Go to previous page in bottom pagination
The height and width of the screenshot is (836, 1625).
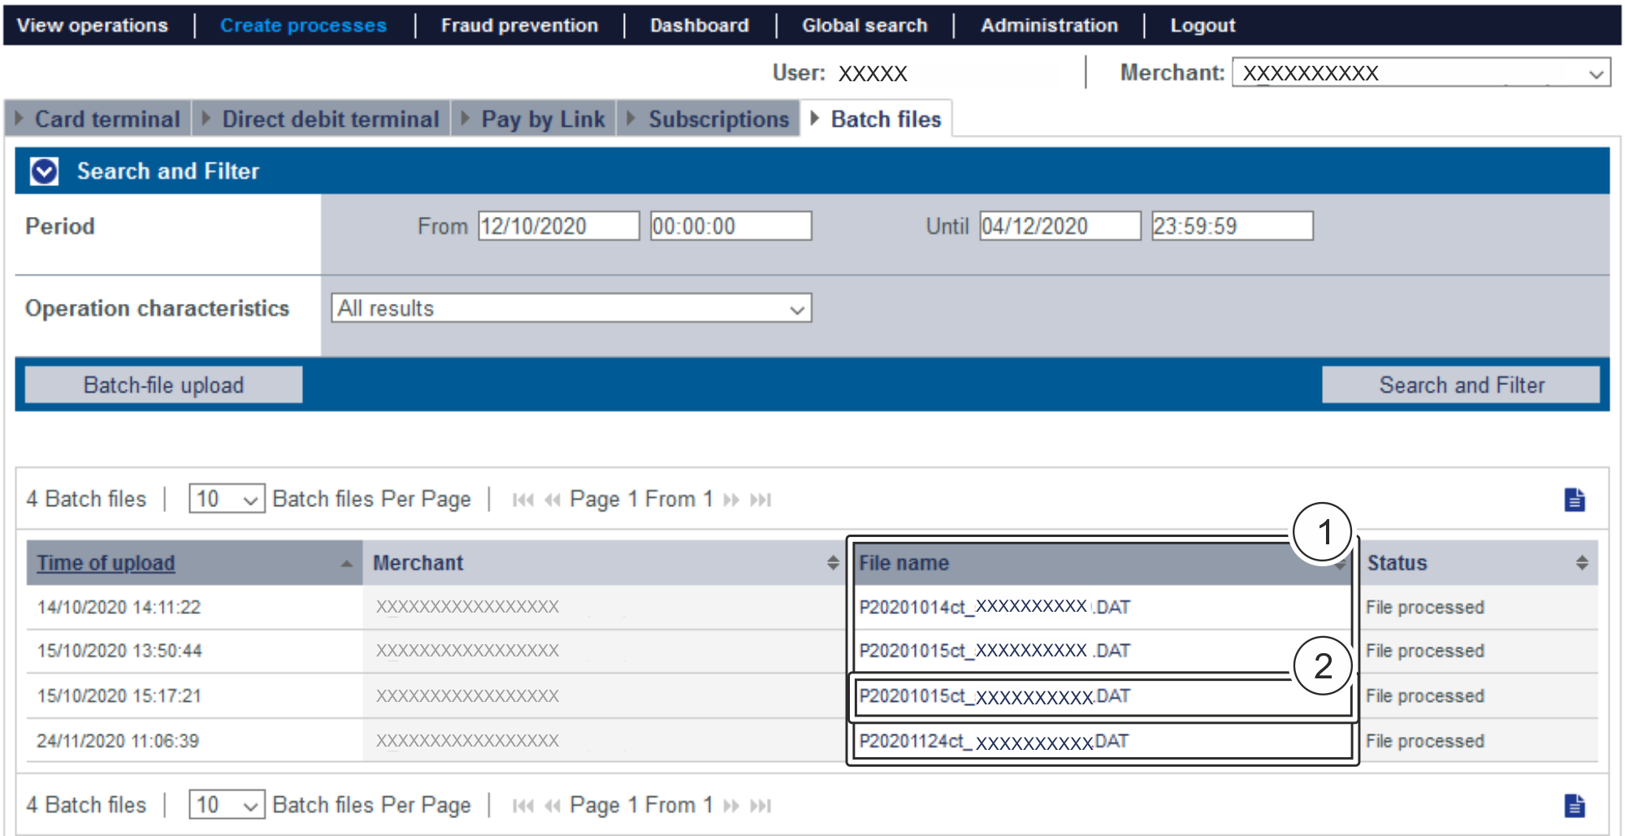(x=552, y=806)
